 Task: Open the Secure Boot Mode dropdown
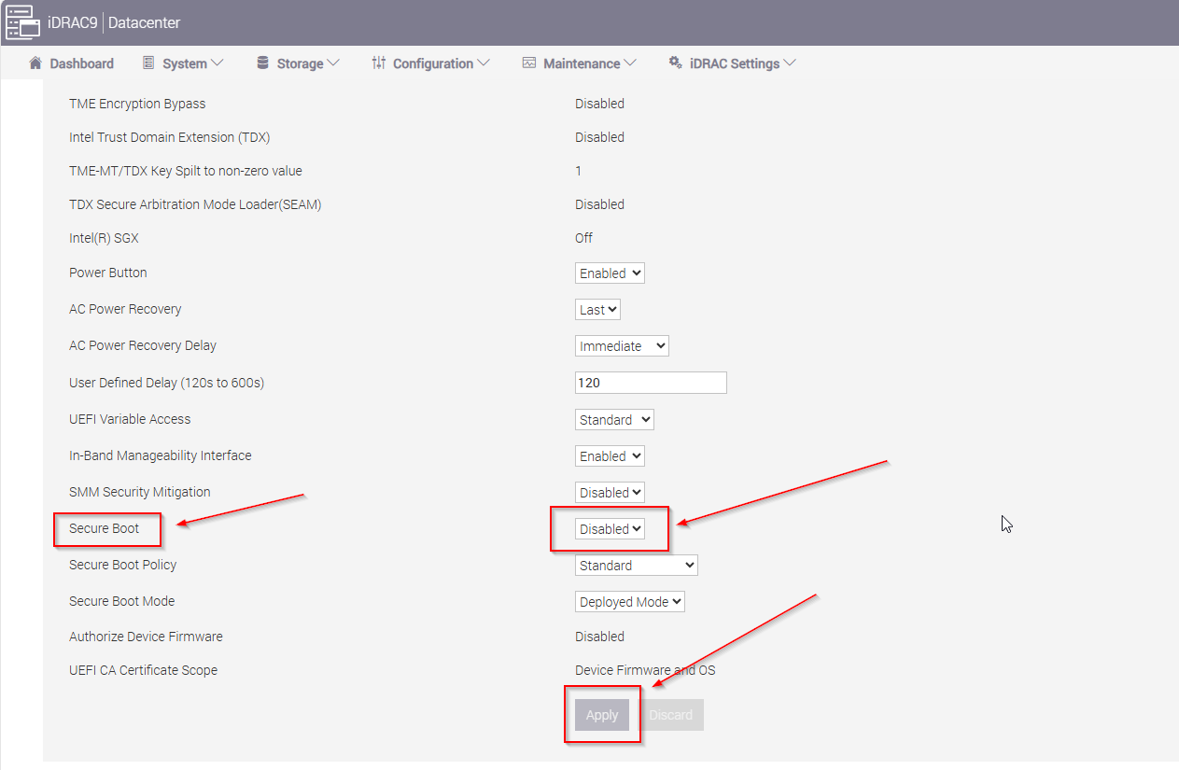(629, 602)
